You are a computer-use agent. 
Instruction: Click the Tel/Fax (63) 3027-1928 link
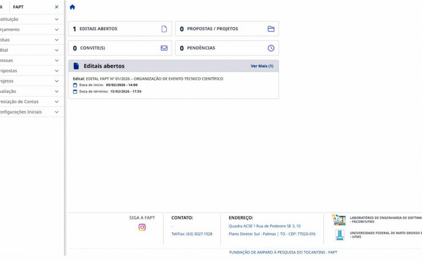pyautogui.click(x=192, y=234)
